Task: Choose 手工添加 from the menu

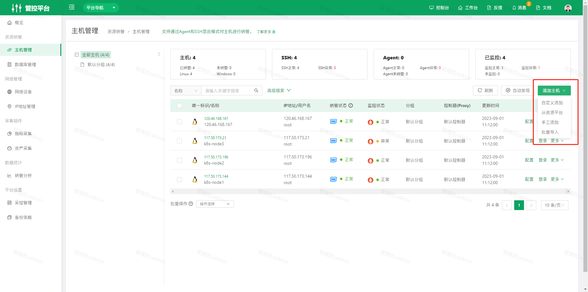Action: point(554,122)
